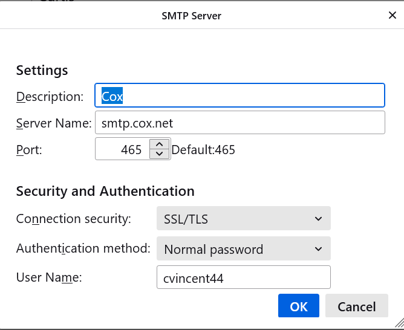The width and height of the screenshot is (404, 330).
Task: Click the Port label
Action: coord(29,150)
